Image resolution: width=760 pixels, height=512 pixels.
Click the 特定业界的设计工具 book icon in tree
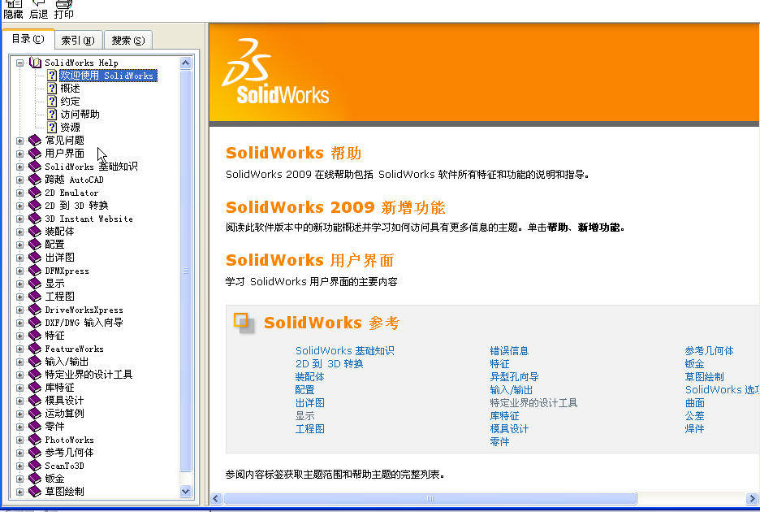35,375
